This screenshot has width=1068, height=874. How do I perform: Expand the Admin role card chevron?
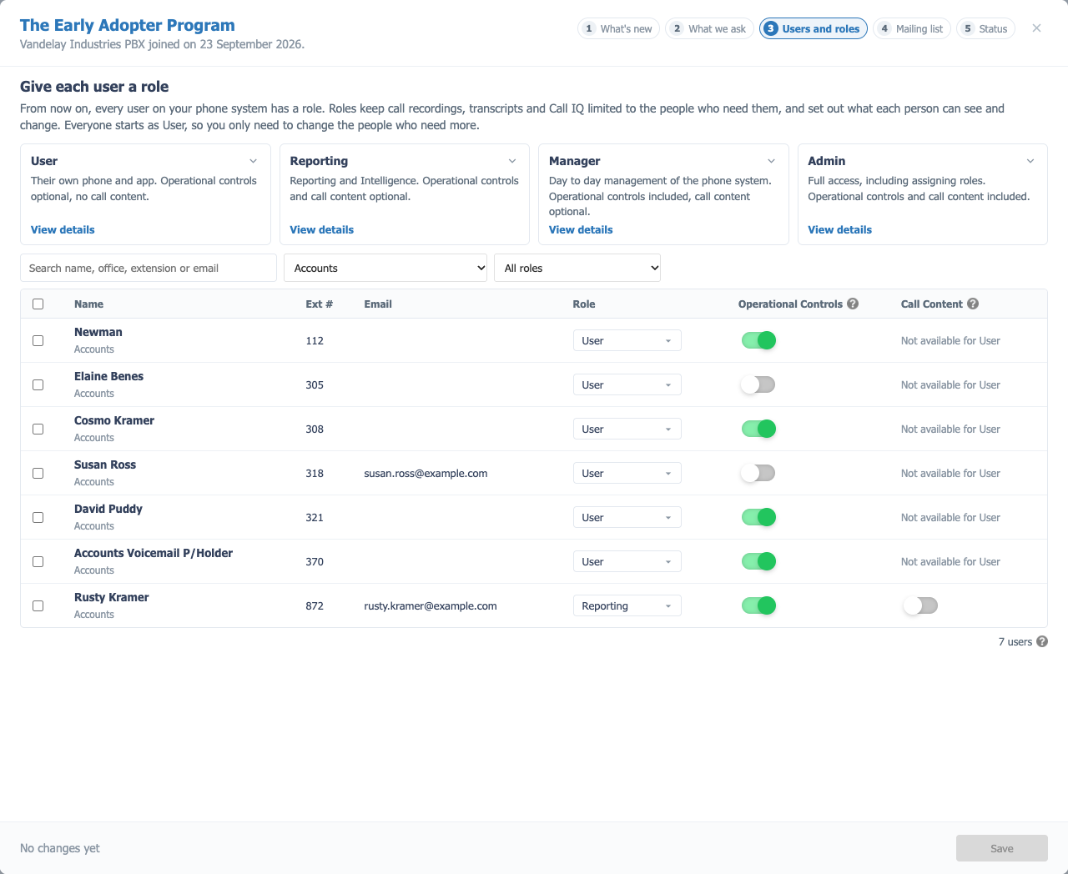(x=1030, y=161)
